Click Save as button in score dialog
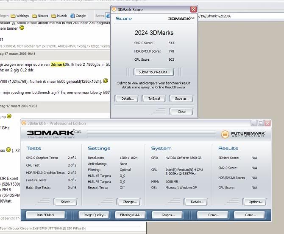 181,99
